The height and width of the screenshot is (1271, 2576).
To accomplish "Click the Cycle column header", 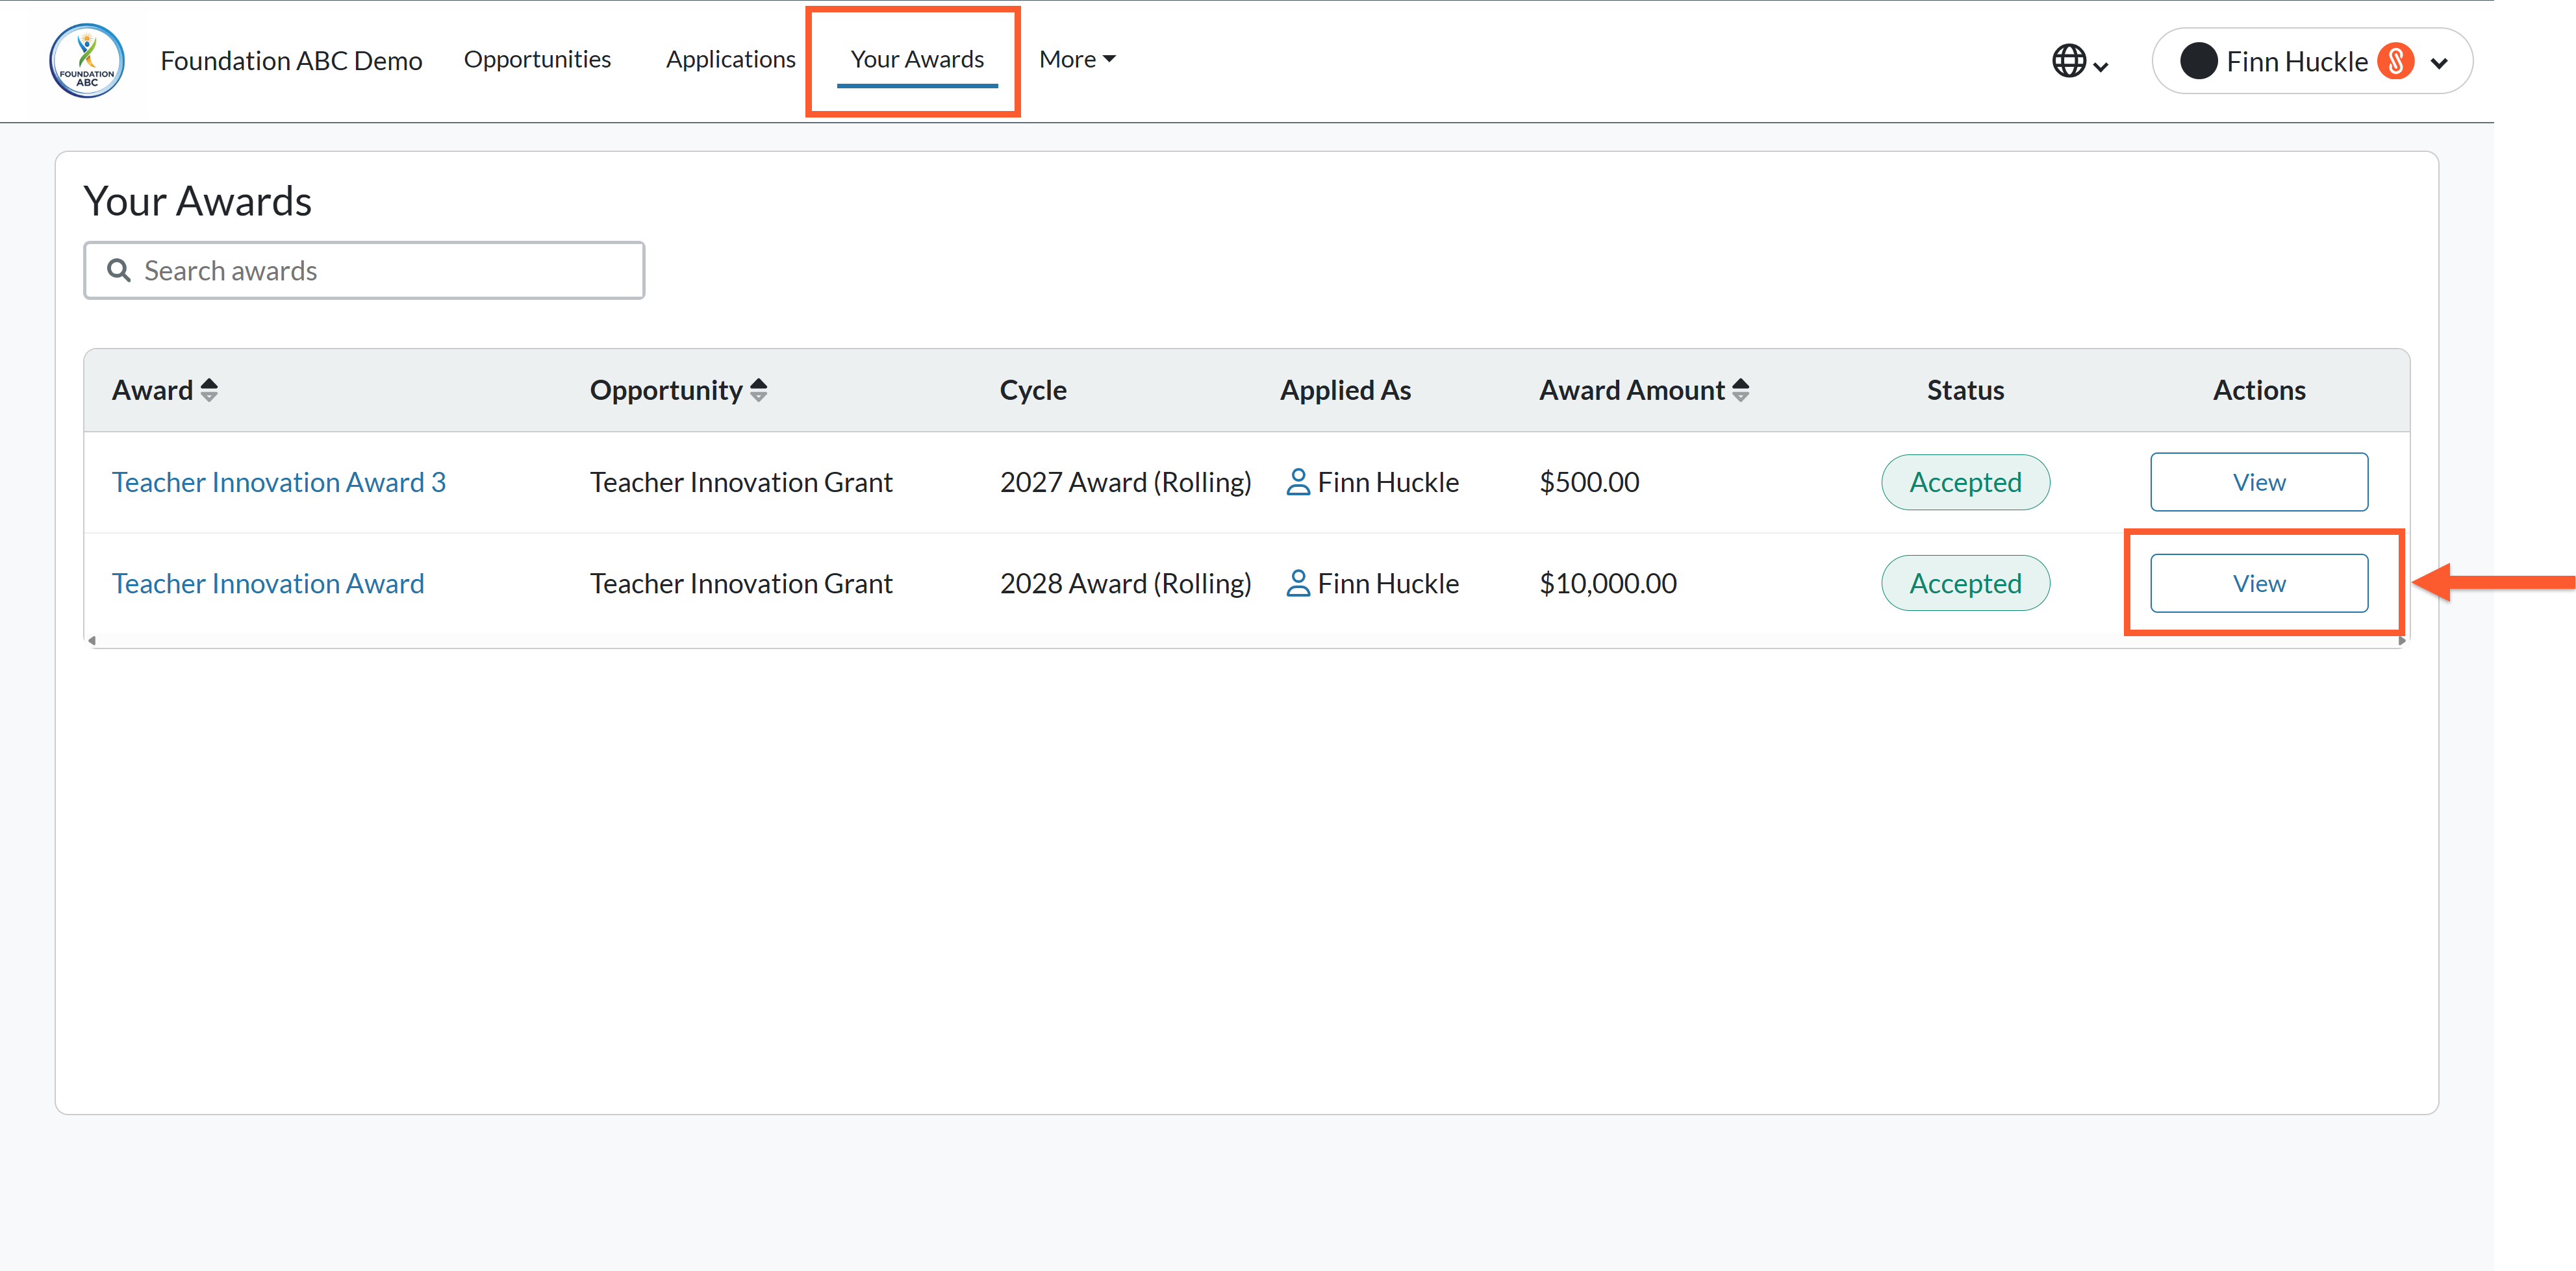I will [1033, 391].
